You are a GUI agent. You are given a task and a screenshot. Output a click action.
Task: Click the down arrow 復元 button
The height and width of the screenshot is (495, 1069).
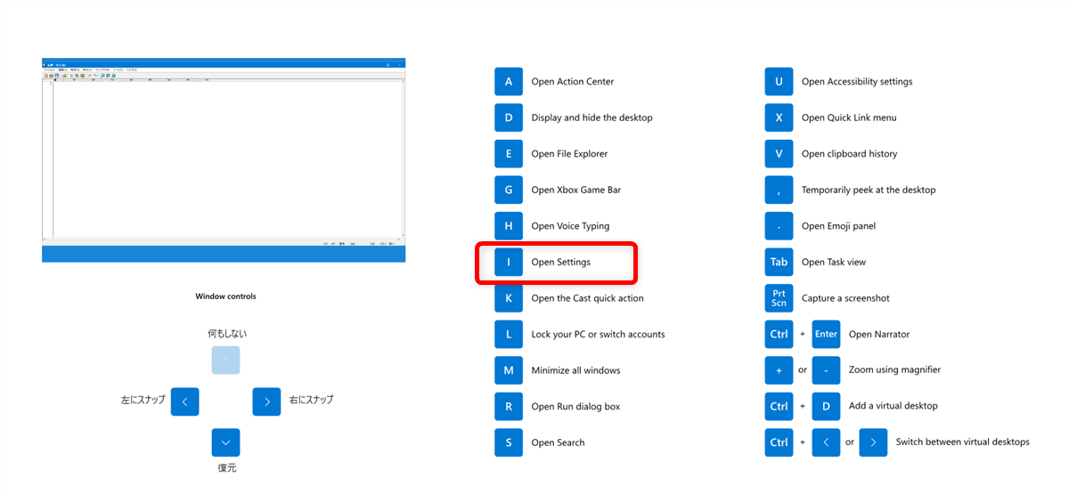(x=225, y=442)
